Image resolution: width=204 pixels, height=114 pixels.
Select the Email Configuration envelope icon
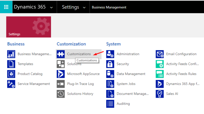pyautogui.click(x=160, y=54)
